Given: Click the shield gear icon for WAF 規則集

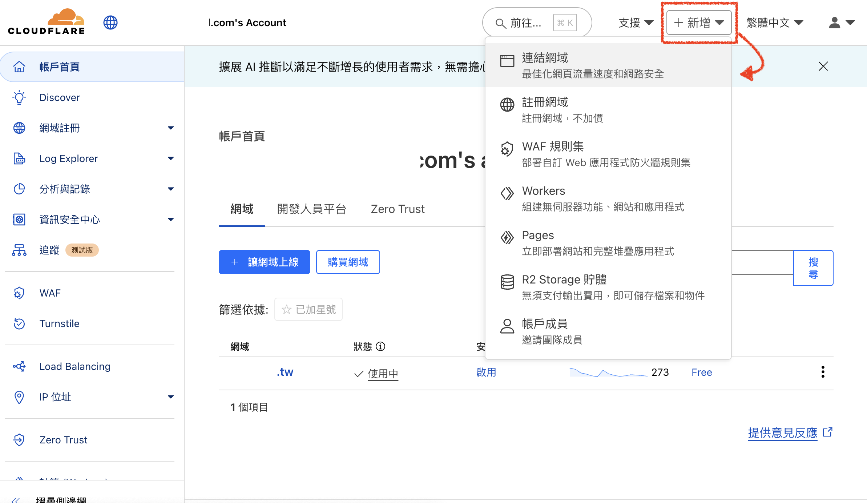Looking at the screenshot, I should tap(507, 149).
